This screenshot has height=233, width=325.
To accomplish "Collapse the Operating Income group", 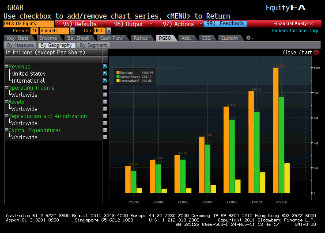I will [x=7, y=88].
